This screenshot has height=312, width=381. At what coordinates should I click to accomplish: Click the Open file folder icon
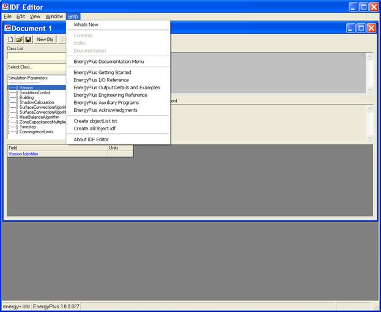20,39
